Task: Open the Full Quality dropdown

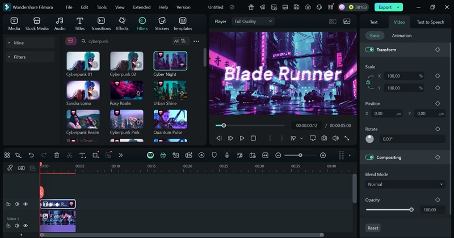Action: click(x=253, y=22)
